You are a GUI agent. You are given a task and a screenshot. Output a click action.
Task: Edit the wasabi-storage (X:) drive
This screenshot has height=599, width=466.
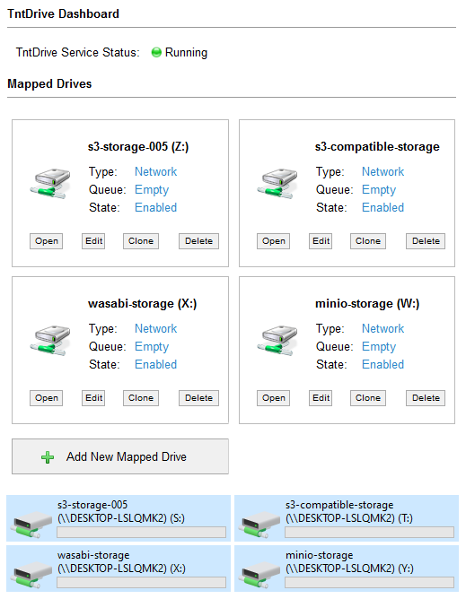tap(93, 398)
